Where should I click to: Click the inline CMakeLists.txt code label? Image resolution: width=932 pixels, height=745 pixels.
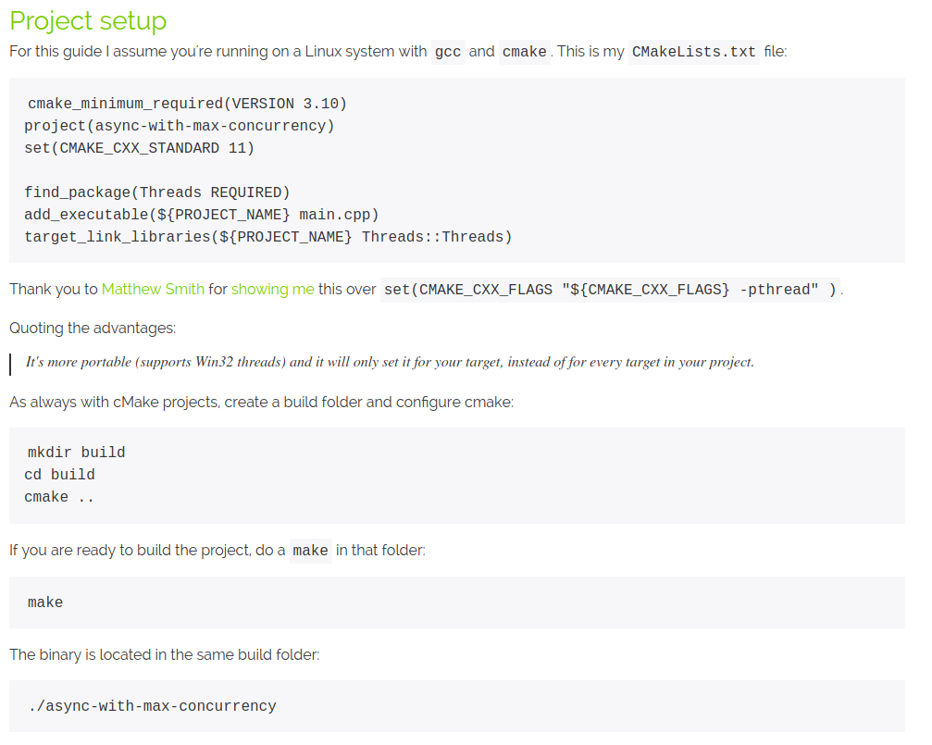(x=693, y=52)
